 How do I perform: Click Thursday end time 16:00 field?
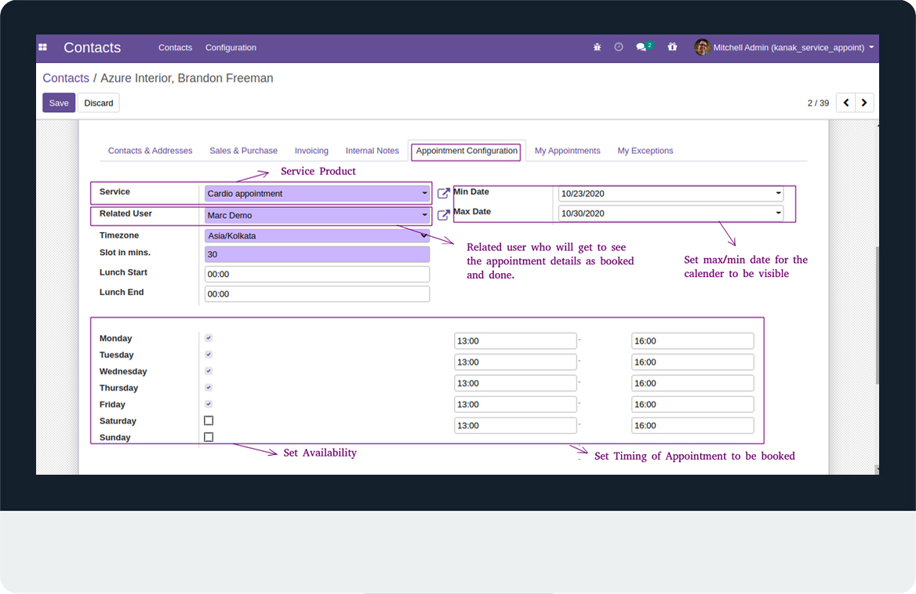692,404
